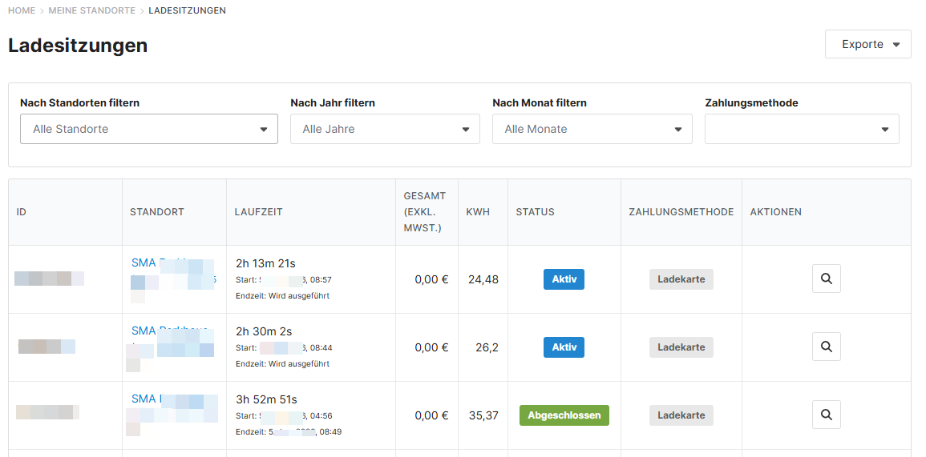This screenshot has height=457, width=926.
Task: Click Ladekarte badge for the completed session
Action: tap(681, 415)
